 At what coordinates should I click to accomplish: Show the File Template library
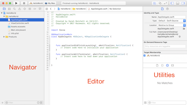click(x=157, y=65)
